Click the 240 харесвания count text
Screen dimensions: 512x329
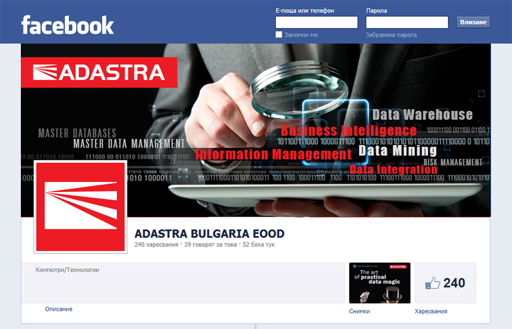[156, 244]
